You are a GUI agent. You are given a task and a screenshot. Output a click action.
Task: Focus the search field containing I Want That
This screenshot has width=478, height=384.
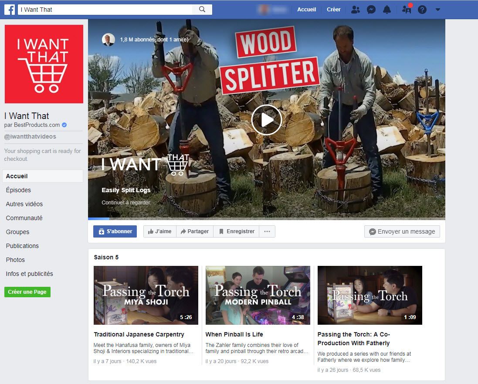105,10
